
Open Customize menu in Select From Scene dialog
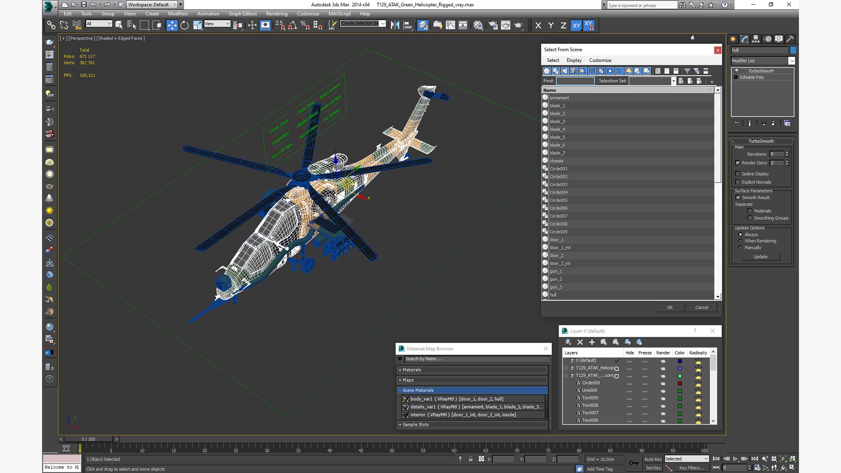point(600,60)
